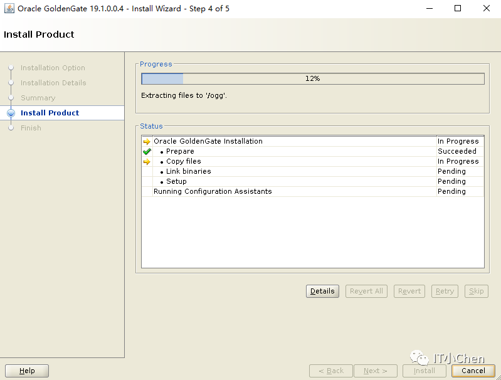Click the Pending status for Setup
Image resolution: width=501 pixels, height=380 pixels.
click(451, 181)
